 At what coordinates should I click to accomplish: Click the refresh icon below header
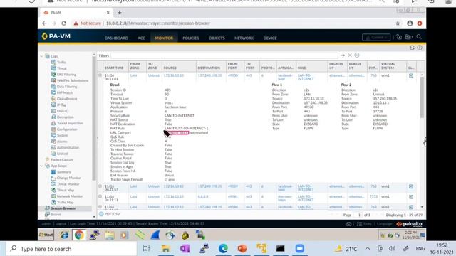412,48
